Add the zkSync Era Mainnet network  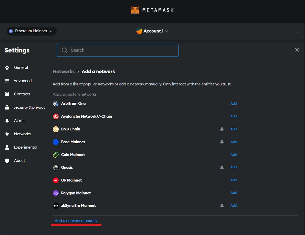233,206
